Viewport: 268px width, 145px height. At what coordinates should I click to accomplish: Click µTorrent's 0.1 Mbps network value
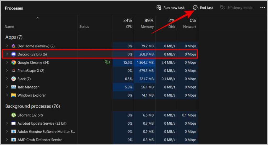click(x=189, y=115)
